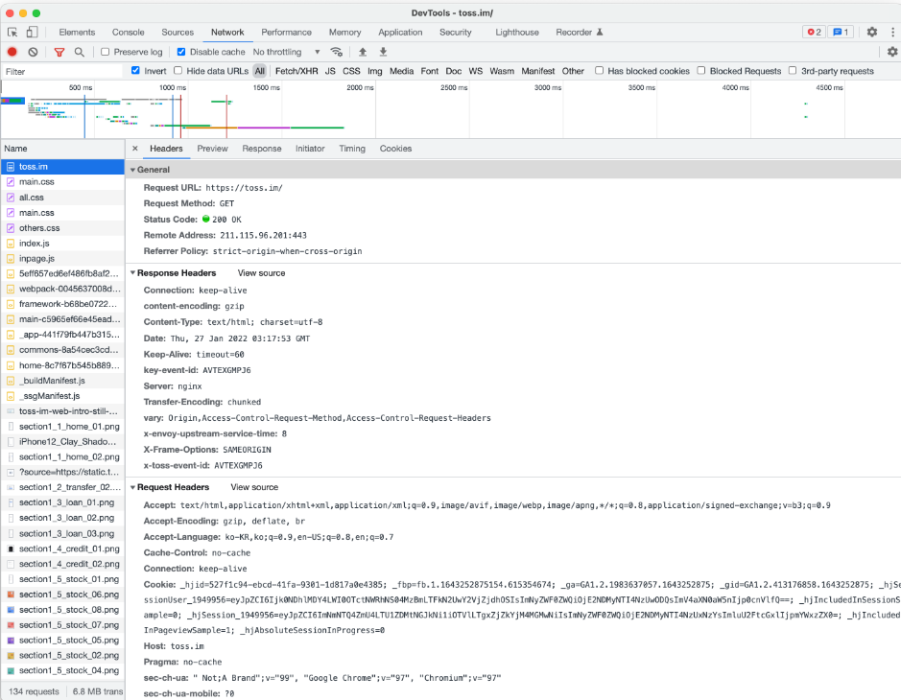Open the Recorder panel tab
The width and height of the screenshot is (901, 700).
coord(579,33)
